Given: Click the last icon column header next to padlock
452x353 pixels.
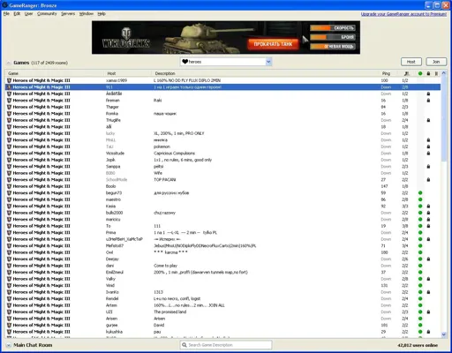Looking at the screenshot, I should [437, 73].
